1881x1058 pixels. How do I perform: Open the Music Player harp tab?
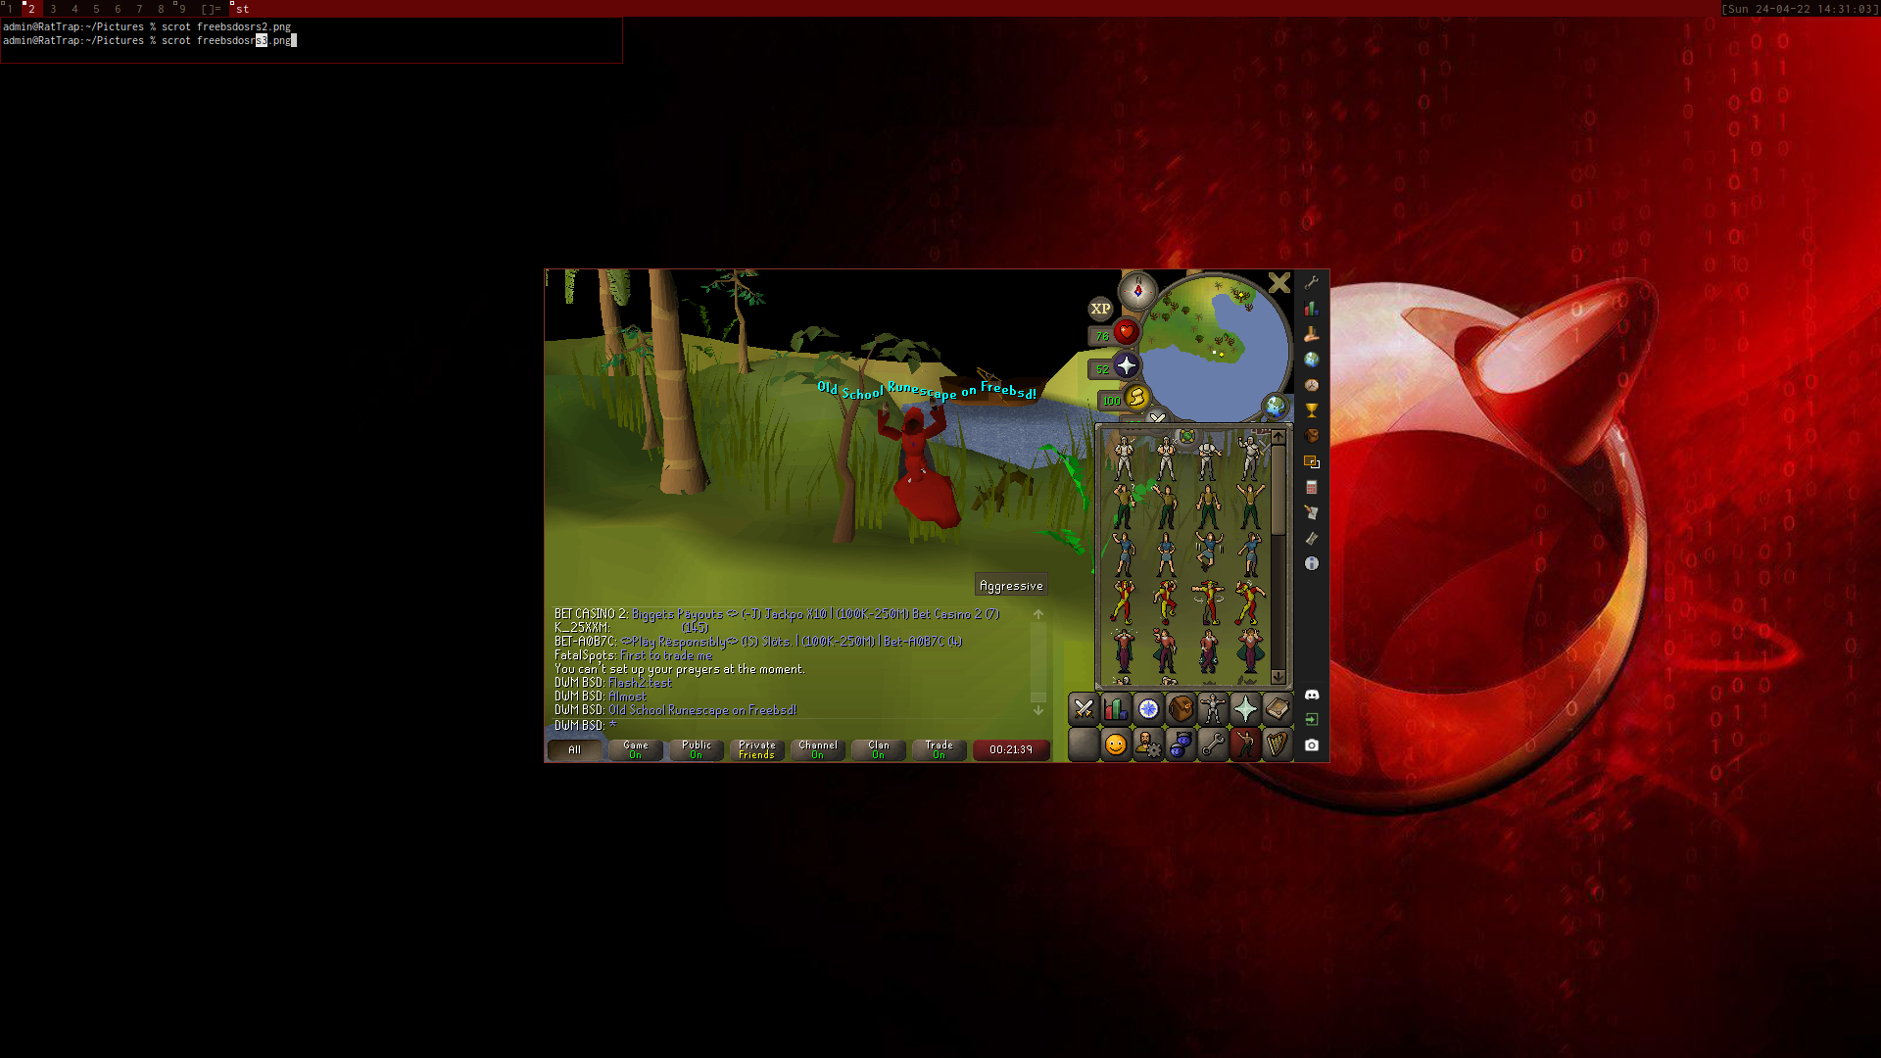(x=1278, y=745)
